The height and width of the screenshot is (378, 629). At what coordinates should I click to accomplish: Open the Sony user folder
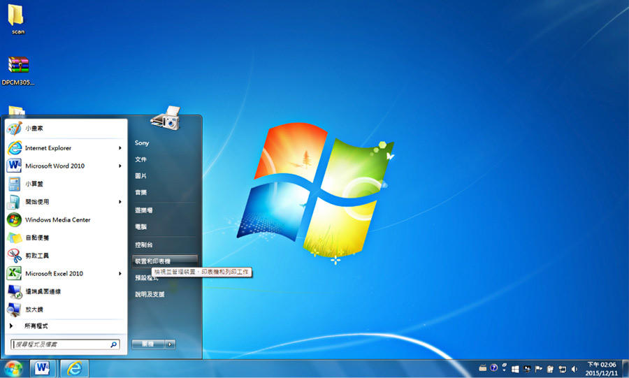click(164, 143)
